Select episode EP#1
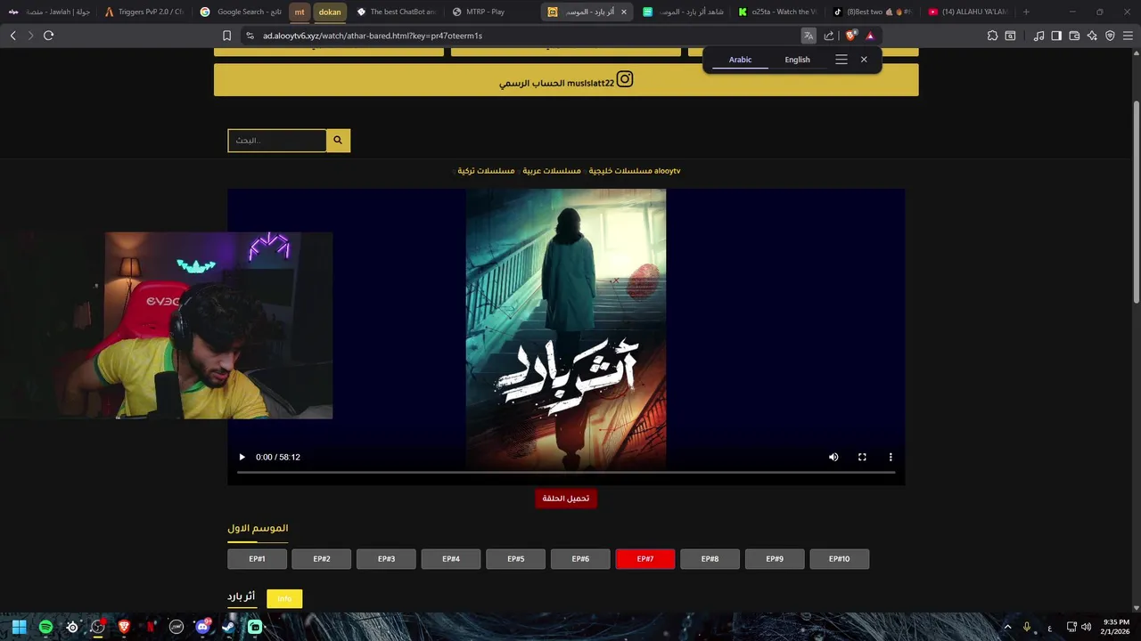 pyautogui.click(x=258, y=559)
